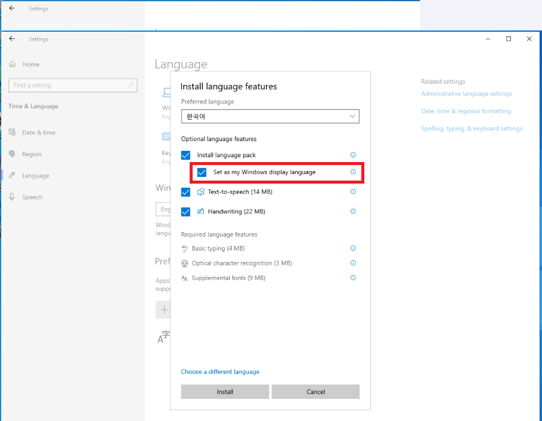Click the Preferred language dropdown chevron
Viewport: 542px width, 421px height.
click(x=352, y=117)
